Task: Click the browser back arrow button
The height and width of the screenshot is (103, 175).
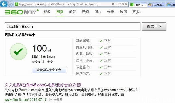Action: (x=4, y=4)
